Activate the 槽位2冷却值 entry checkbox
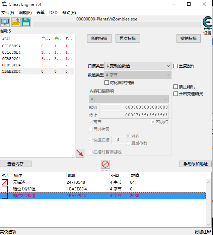 click(x=5, y=196)
